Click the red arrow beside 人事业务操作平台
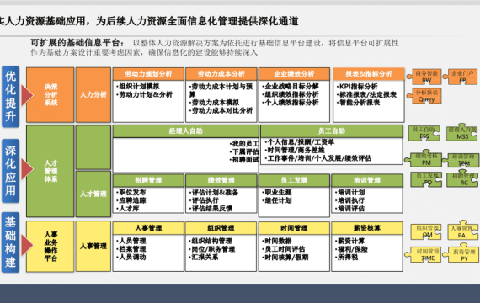480x303 pixels. pyautogui.click(x=27, y=245)
